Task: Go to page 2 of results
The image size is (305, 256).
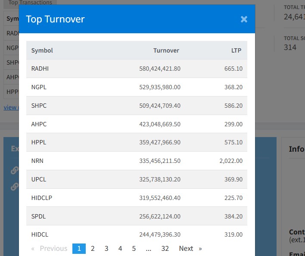Action: 93,249
